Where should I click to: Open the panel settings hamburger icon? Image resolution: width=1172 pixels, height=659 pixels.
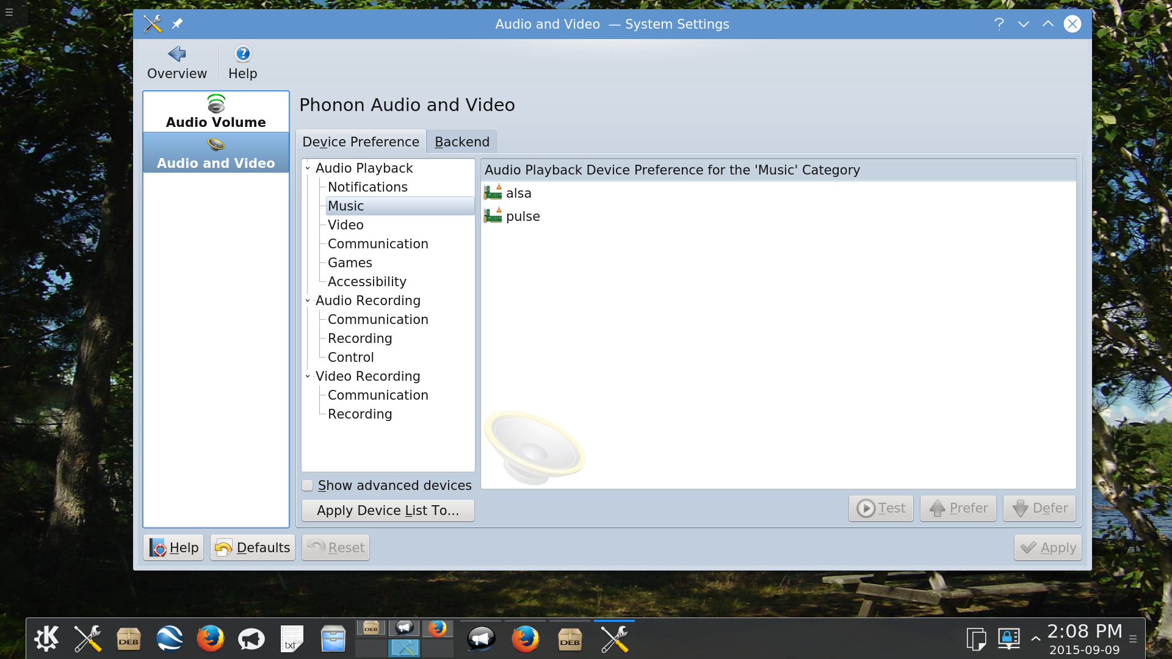click(x=1133, y=639)
